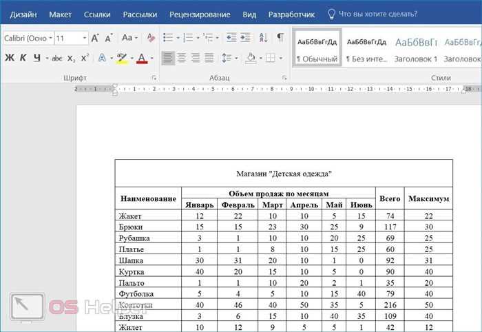482x332 pixels.
Task: Click the sort A-Z icon
Action: click(264, 38)
